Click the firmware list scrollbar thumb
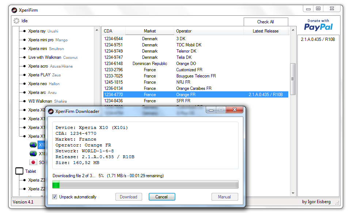 tap(293, 79)
